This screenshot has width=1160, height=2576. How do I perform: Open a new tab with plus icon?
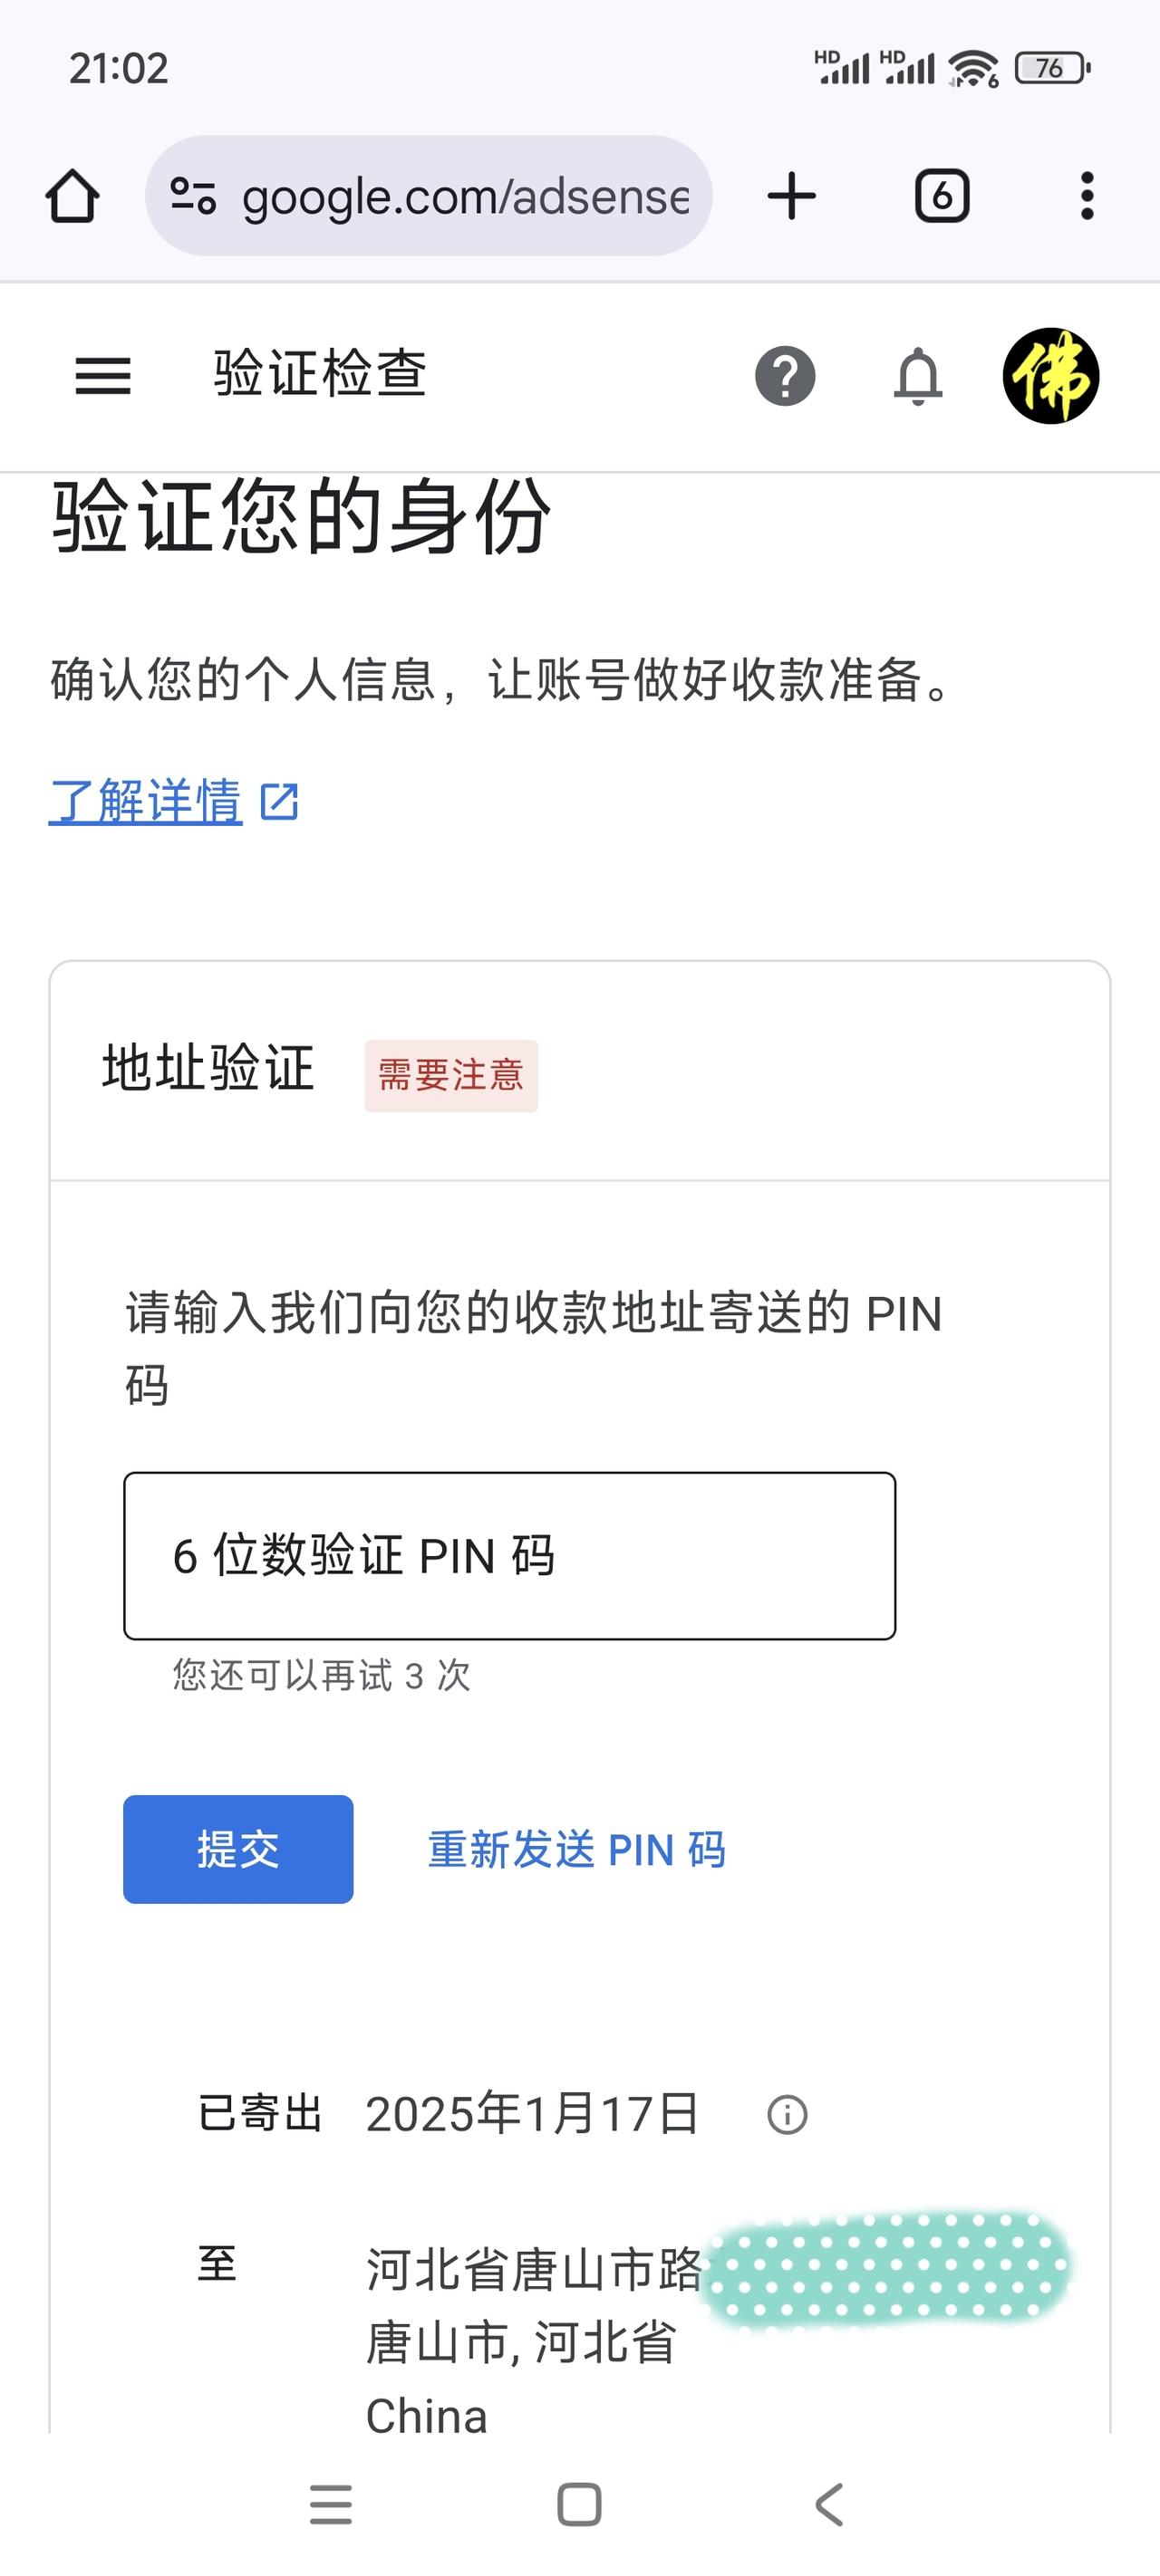point(792,195)
